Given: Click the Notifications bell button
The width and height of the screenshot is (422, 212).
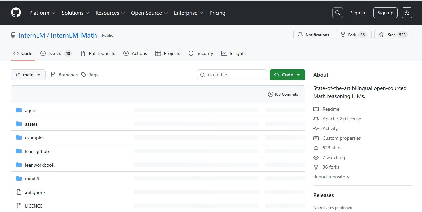Looking at the screenshot, I should click(x=313, y=35).
